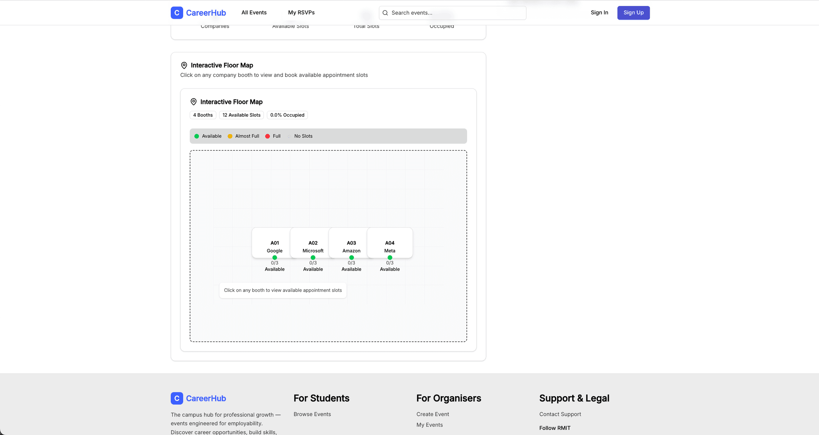Click the map pin icon beside outer Interactive Floor Map
Image resolution: width=819 pixels, height=435 pixels.
[184, 65]
